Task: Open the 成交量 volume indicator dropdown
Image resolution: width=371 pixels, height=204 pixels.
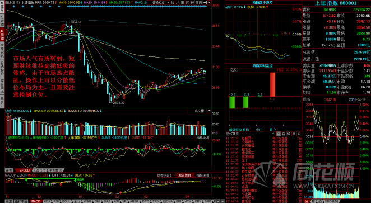Action: coord(200,111)
